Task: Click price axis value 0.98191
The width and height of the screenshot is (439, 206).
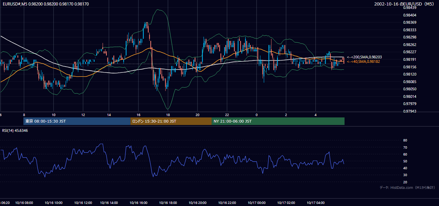Action: tap(409, 59)
